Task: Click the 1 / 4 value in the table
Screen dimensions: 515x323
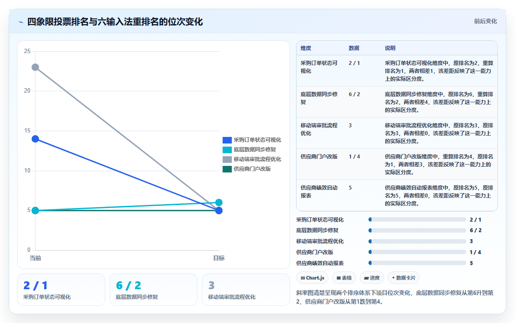Action: tap(354, 157)
